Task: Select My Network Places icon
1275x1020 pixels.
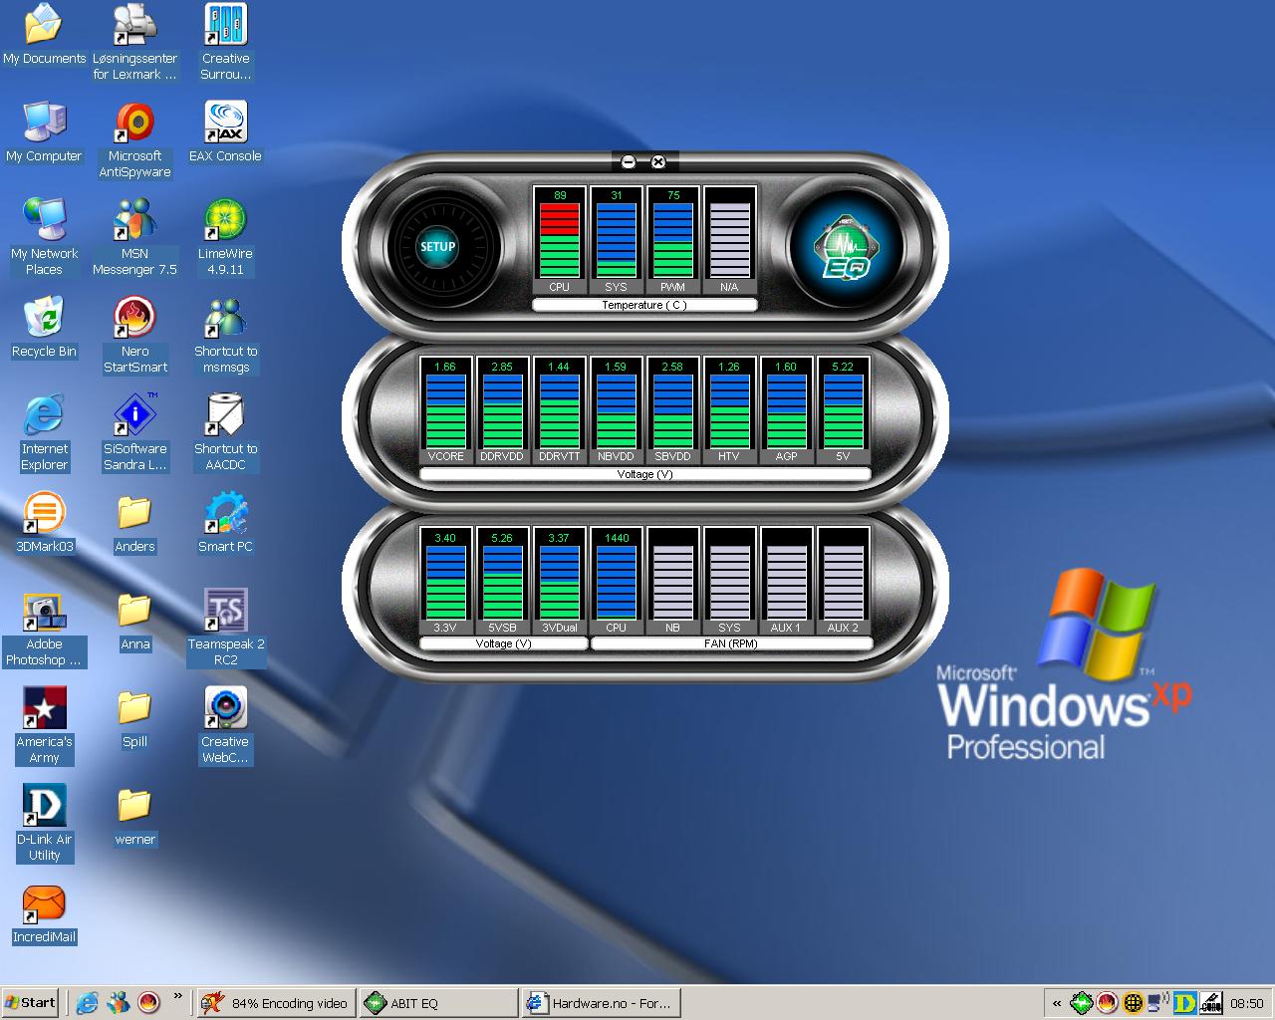Action: 44,237
